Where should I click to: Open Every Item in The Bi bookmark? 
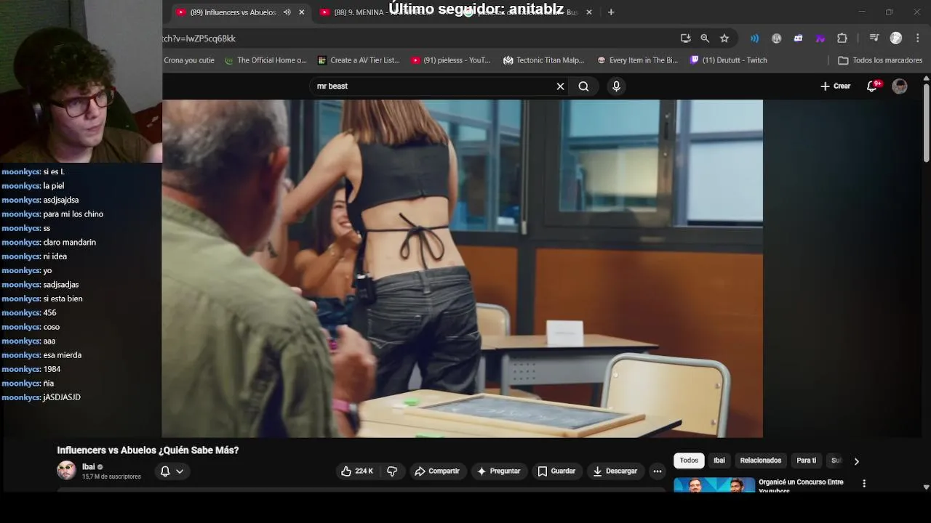pyautogui.click(x=637, y=60)
